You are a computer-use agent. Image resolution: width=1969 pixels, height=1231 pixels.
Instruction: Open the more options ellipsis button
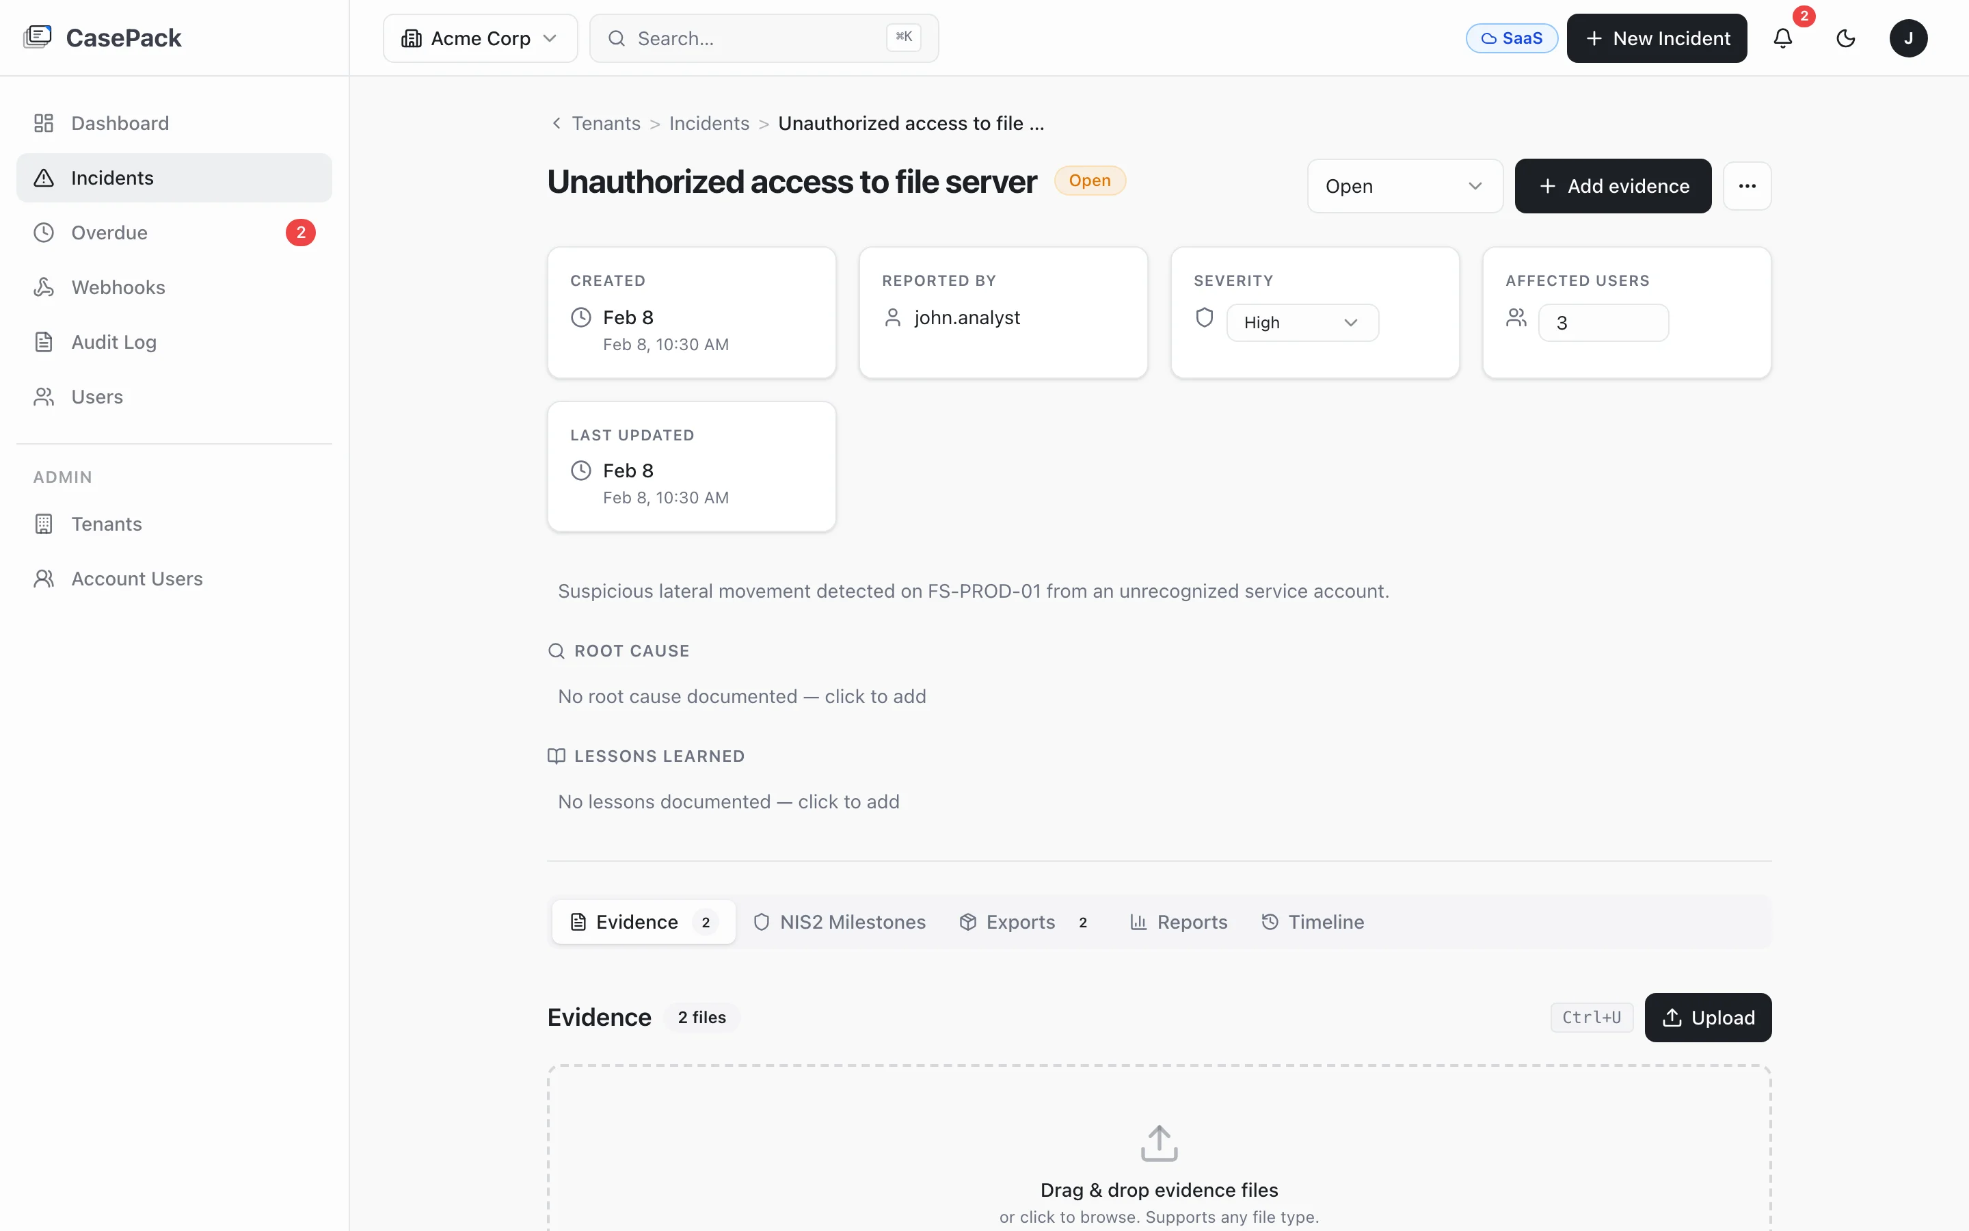click(x=1747, y=185)
